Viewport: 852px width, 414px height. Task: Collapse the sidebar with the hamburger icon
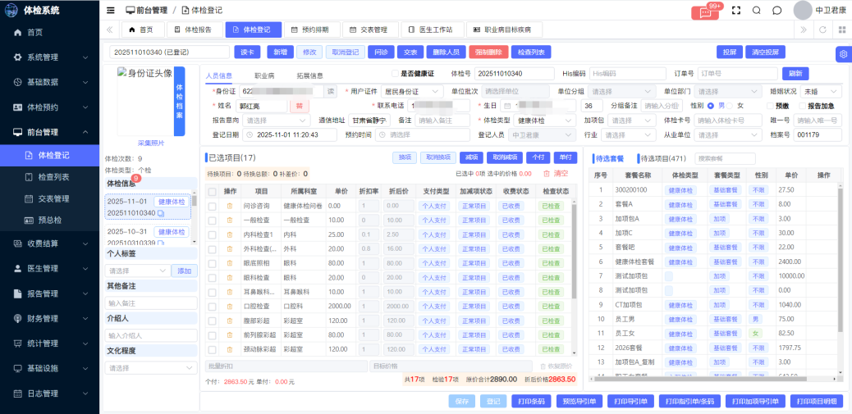(x=111, y=10)
